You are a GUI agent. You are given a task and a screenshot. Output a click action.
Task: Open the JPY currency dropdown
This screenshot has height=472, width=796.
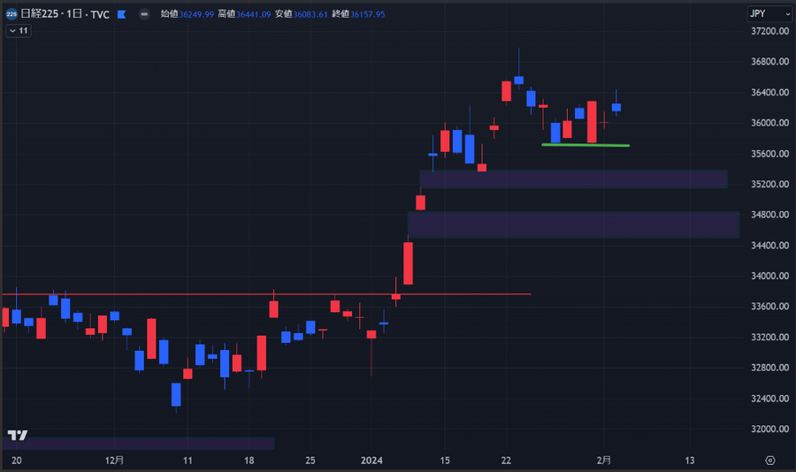click(x=768, y=13)
